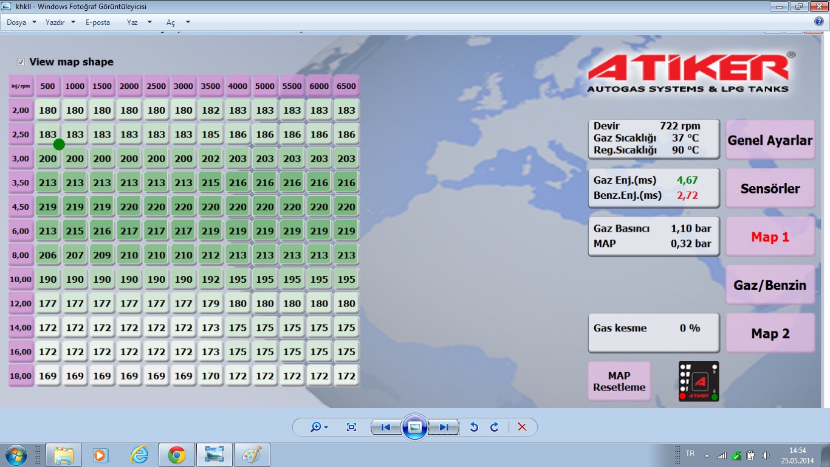Select the Map 2 button

pyautogui.click(x=770, y=333)
